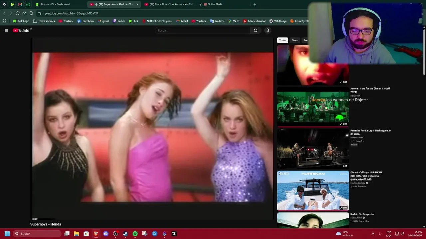Open the browser home page icon
426x239 pixels.
coord(24,13)
